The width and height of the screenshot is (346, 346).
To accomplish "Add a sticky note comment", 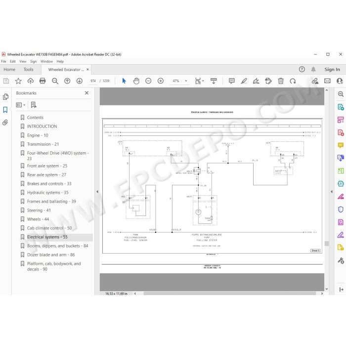I will click(x=232, y=81).
